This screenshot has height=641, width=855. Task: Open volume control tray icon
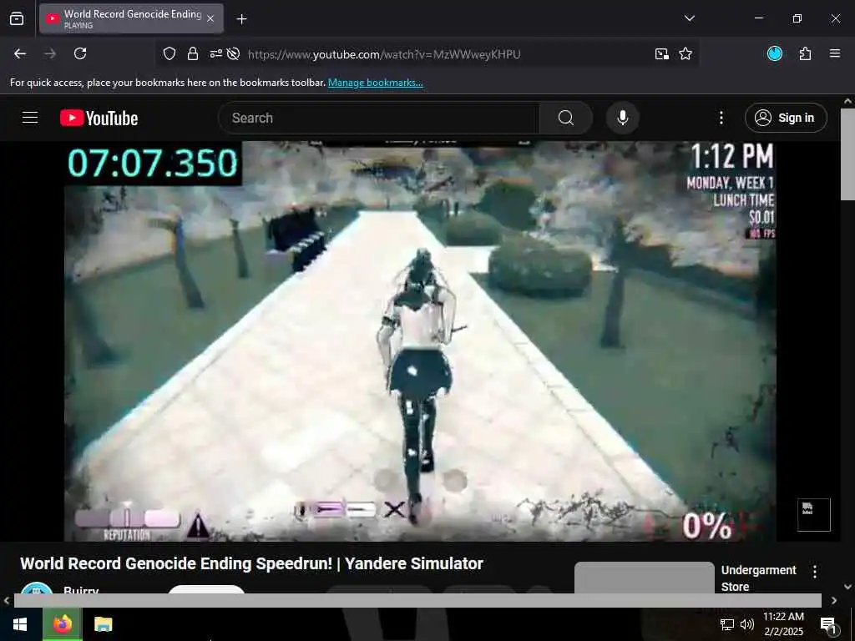pyautogui.click(x=747, y=624)
